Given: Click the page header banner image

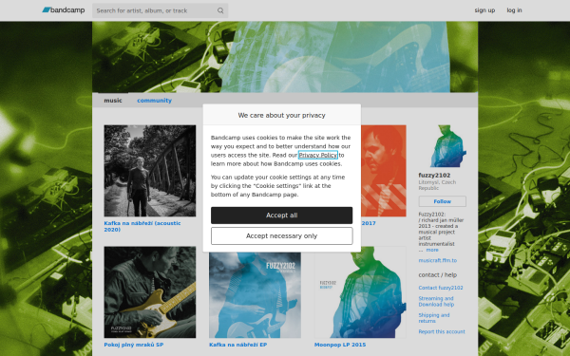Looking at the screenshot, I should 285,57.
